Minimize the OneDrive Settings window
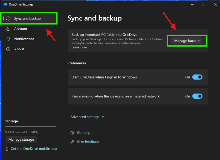Screen dimensions: 220x160 (192, 4)
